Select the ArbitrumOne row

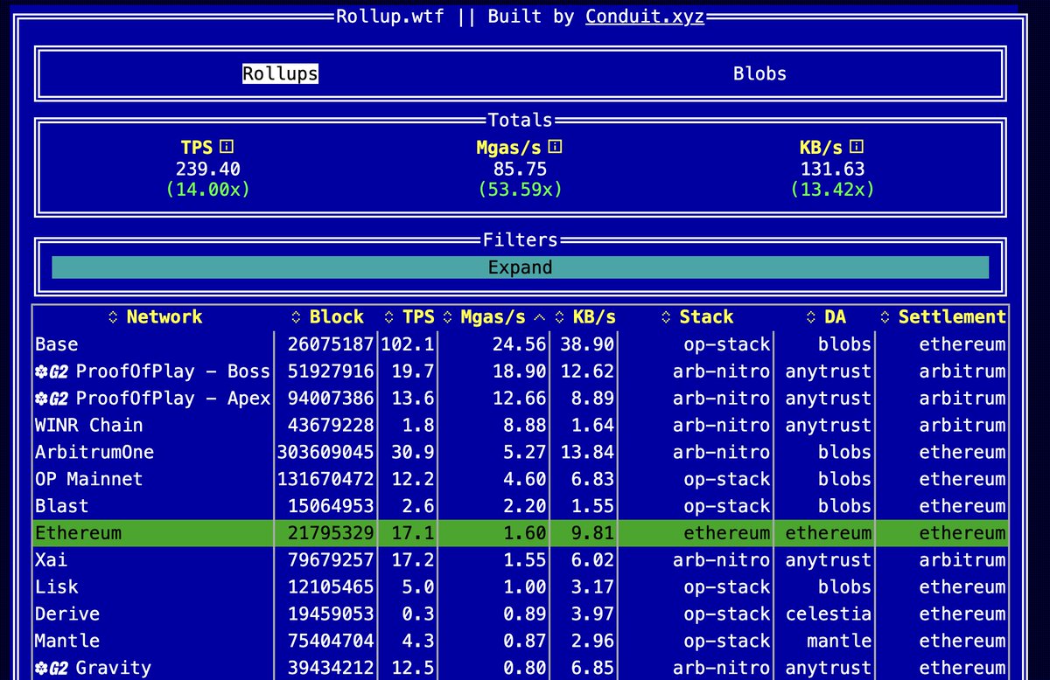521,453
